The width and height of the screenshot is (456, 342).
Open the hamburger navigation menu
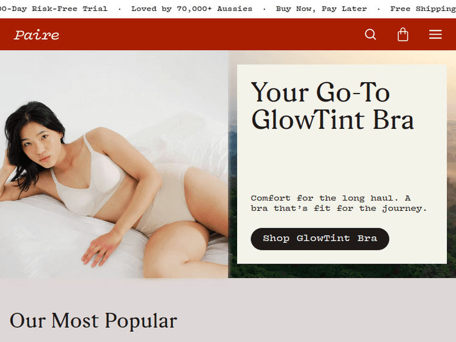435,34
